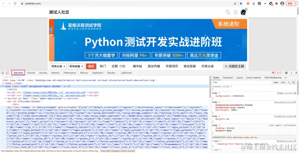Click the site search magnifier icon
This screenshot has height=153, width=299.
tap(228, 12)
